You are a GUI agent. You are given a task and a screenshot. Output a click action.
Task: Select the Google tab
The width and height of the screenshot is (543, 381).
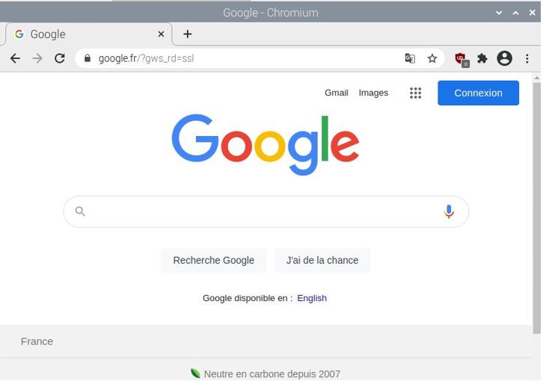pos(82,34)
